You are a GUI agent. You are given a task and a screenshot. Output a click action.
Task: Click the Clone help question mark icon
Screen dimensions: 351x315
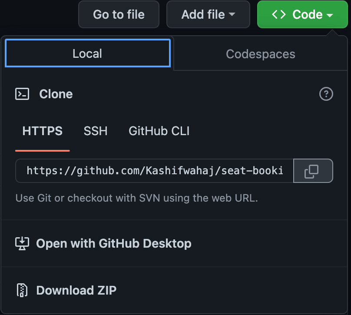[x=326, y=94]
